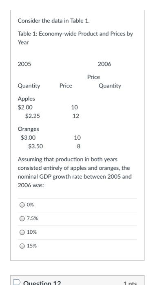Click the 2006 year heading

(x=104, y=64)
